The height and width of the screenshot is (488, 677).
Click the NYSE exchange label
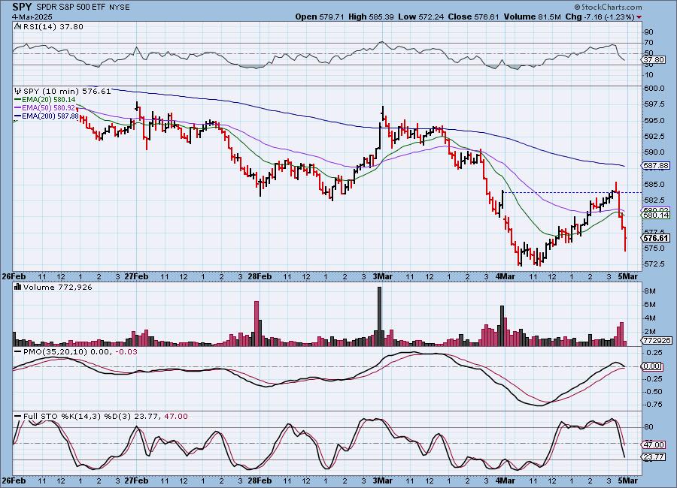click(x=120, y=8)
